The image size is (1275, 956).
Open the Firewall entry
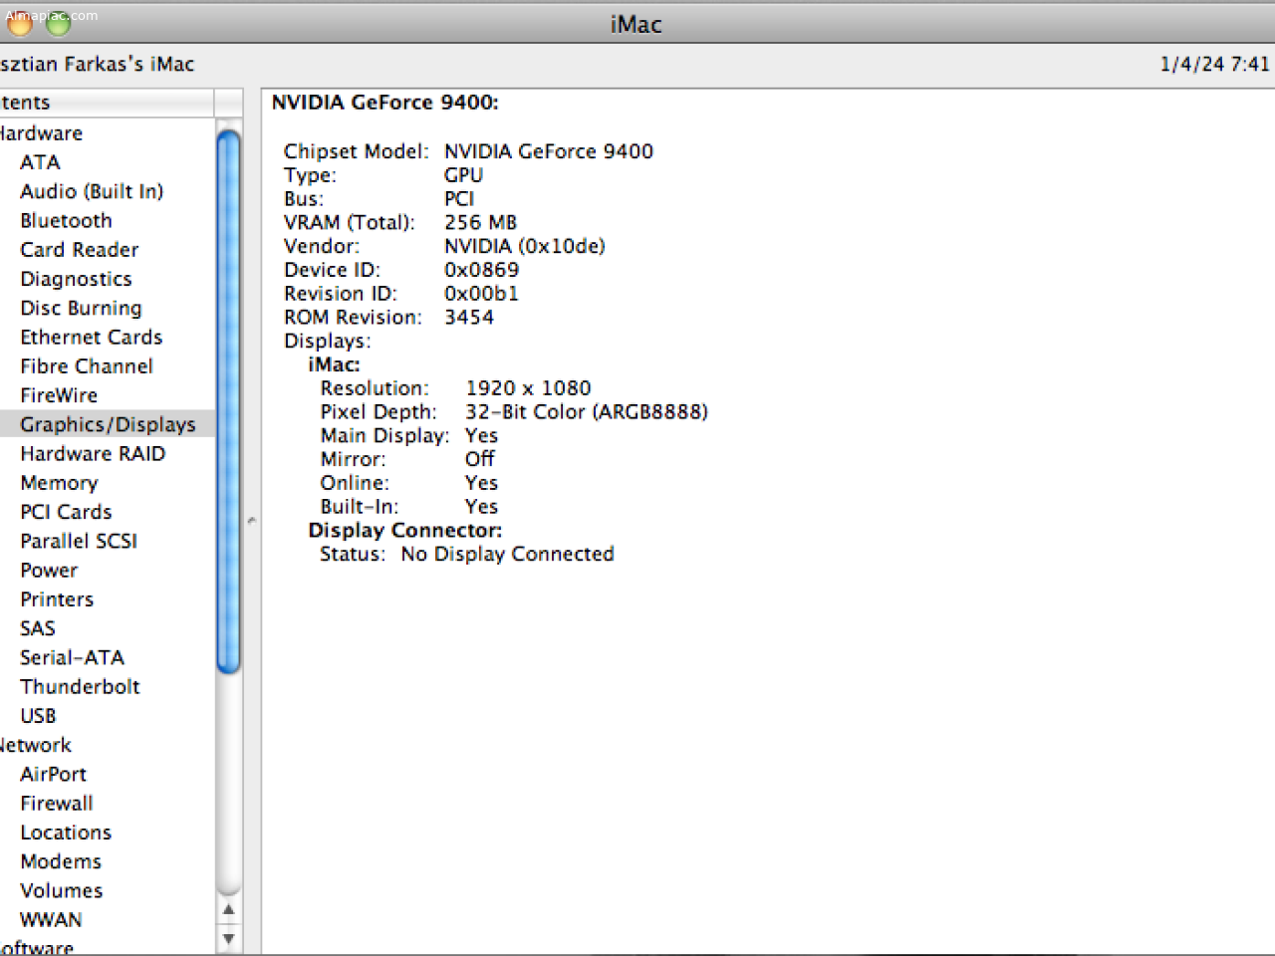pyautogui.click(x=57, y=803)
